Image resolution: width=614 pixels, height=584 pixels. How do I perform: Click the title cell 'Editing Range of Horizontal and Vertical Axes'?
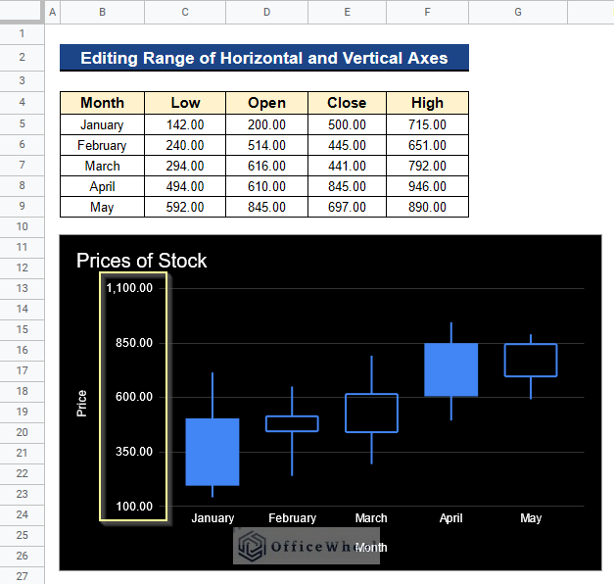click(264, 58)
